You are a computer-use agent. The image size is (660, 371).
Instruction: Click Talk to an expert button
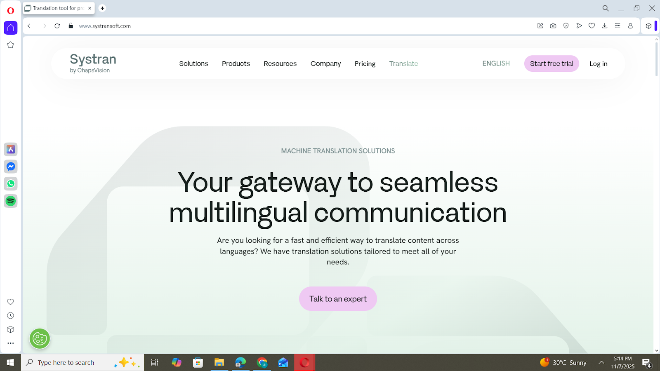[x=338, y=299]
